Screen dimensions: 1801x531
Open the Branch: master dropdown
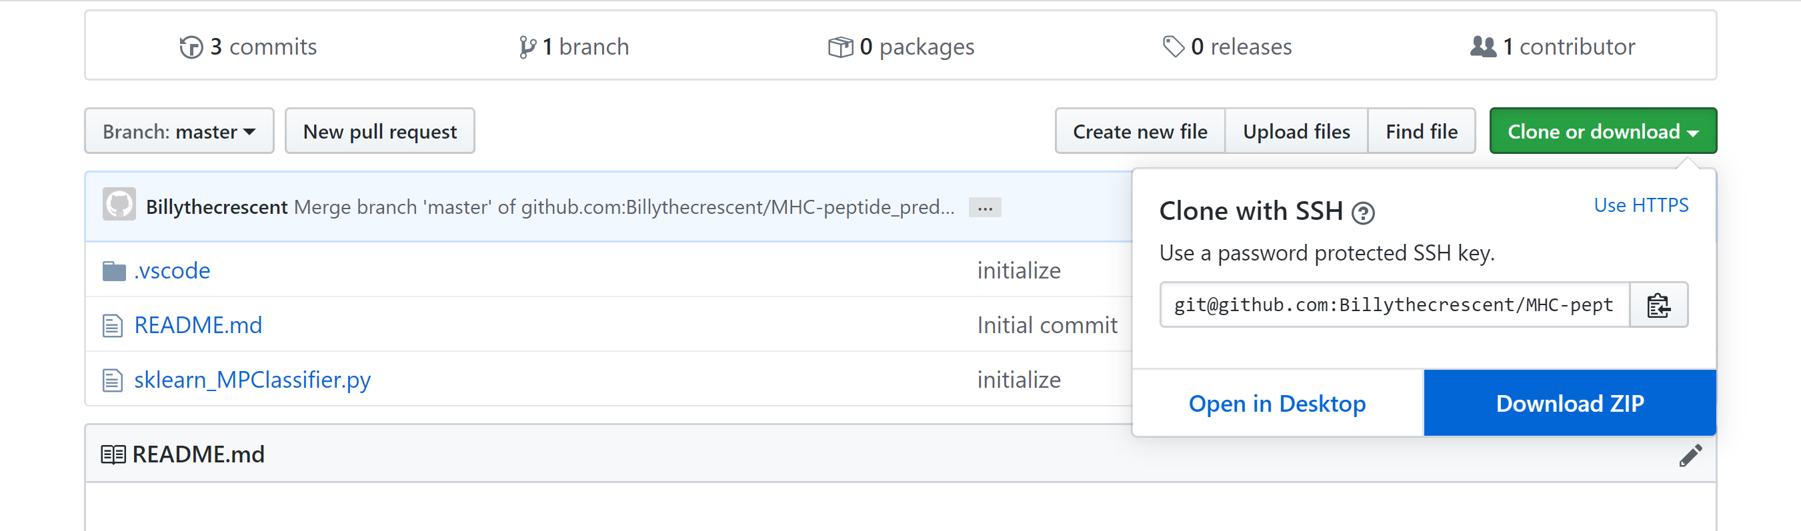point(179,131)
